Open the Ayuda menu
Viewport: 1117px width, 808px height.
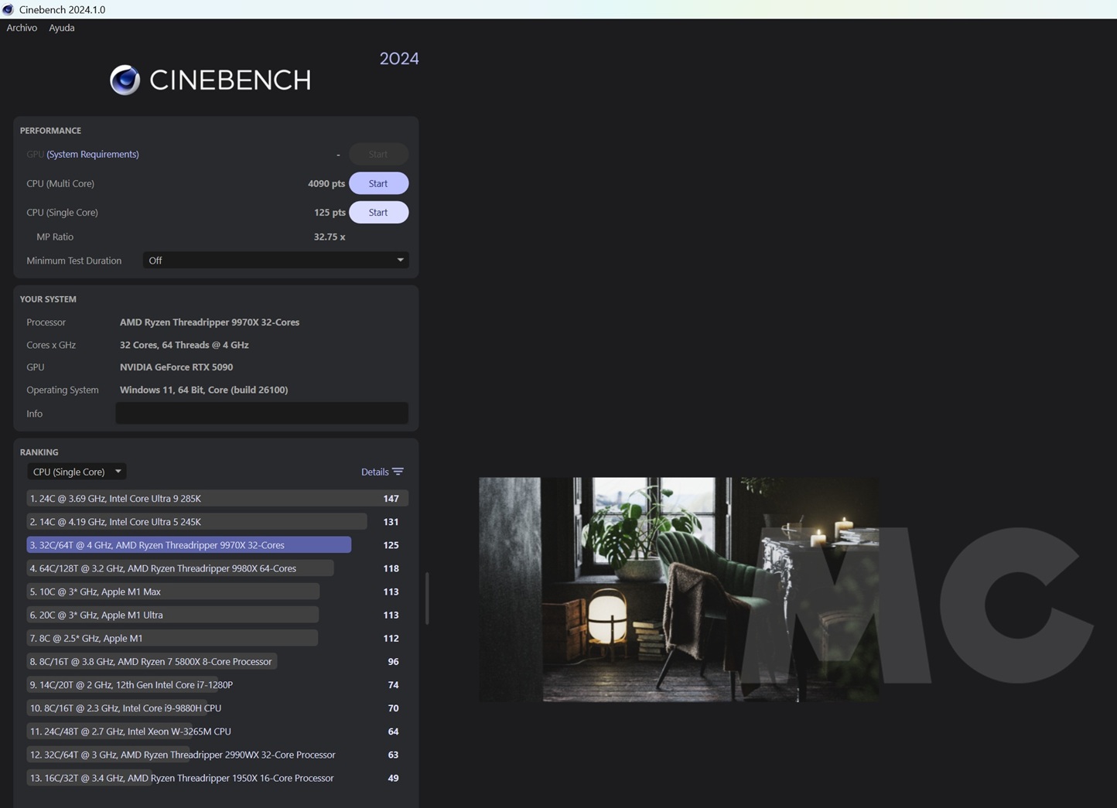point(62,28)
